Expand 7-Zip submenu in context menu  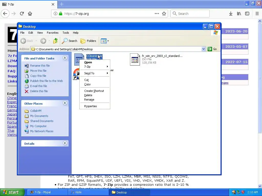click(x=95, y=67)
